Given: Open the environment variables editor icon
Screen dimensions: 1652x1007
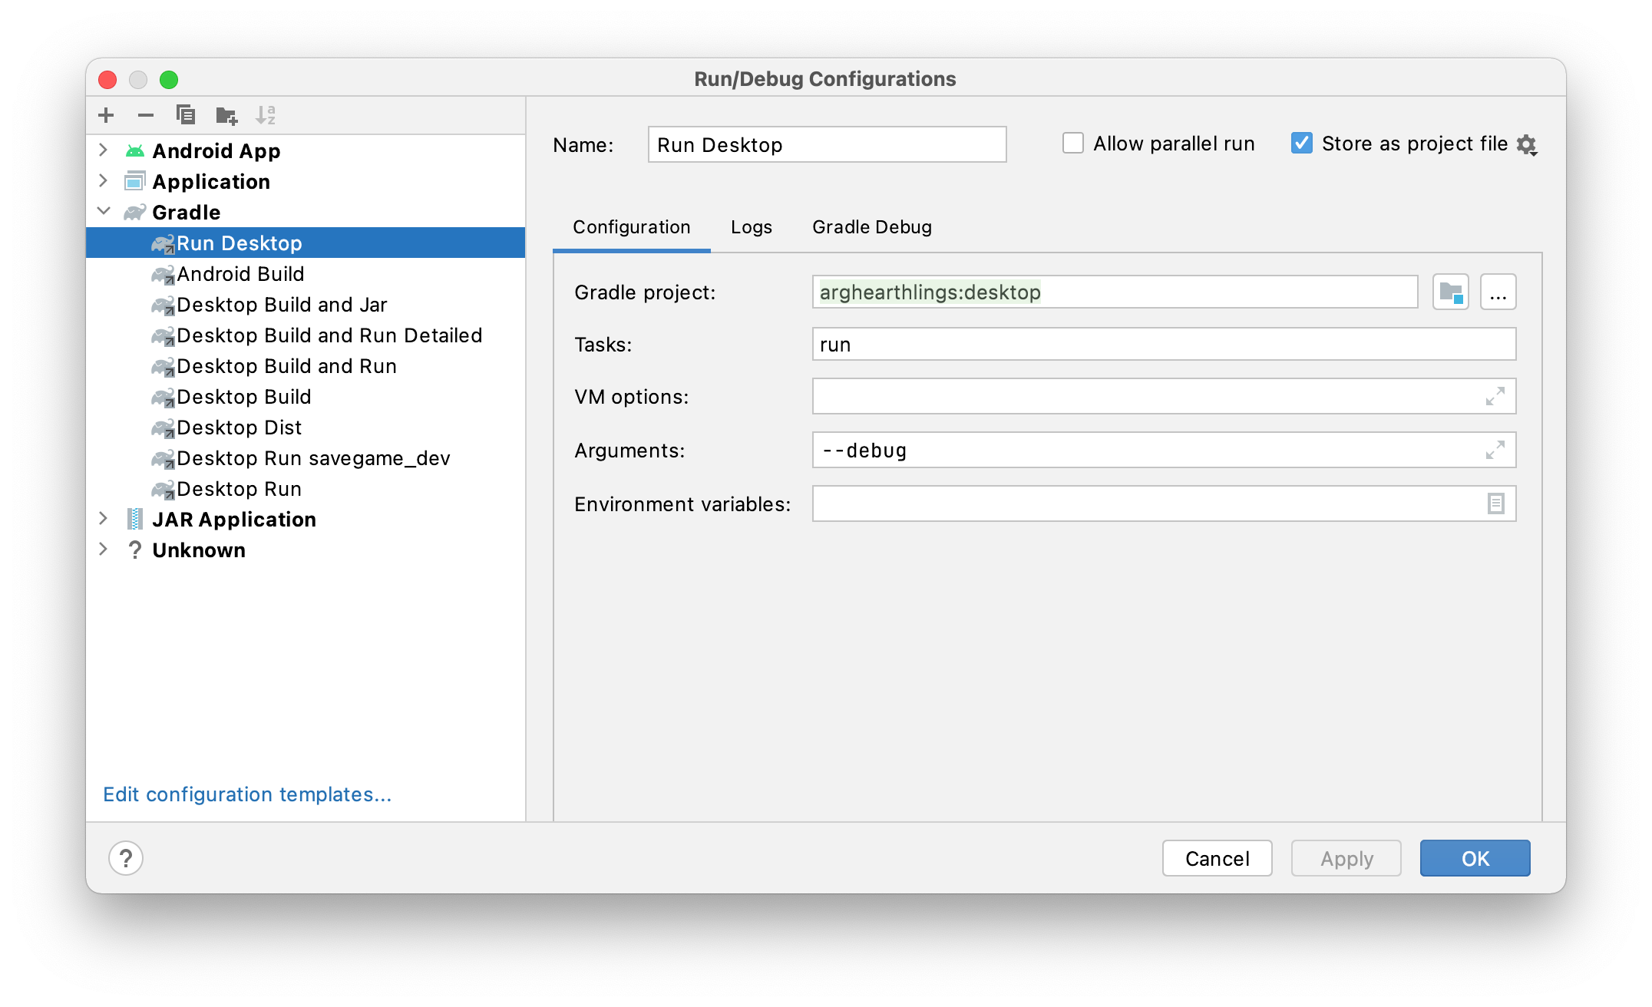Looking at the screenshot, I should coord(1495,503).
